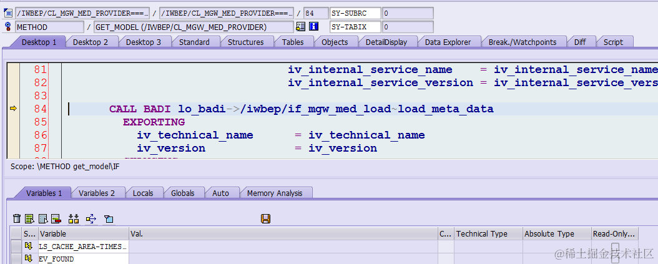Open the DetailDisplay tab

[x=386, y=42]
